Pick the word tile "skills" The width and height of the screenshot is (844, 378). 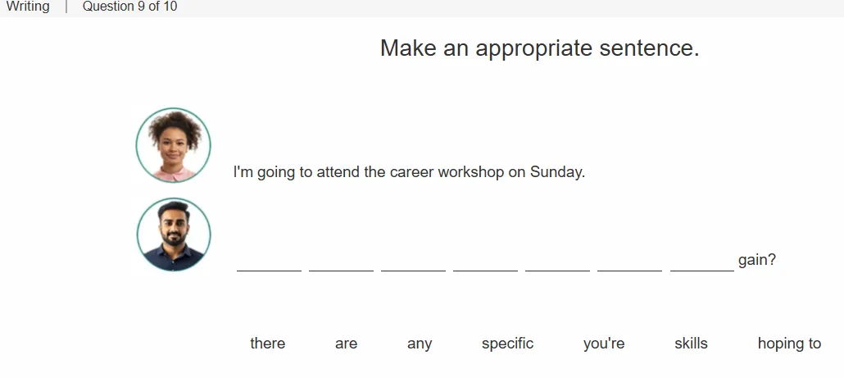[x=691, y=344]
